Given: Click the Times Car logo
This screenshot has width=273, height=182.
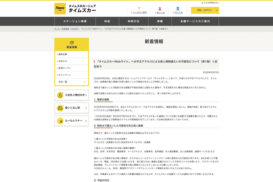Looking at the screenshot, I should click(60, 9).
